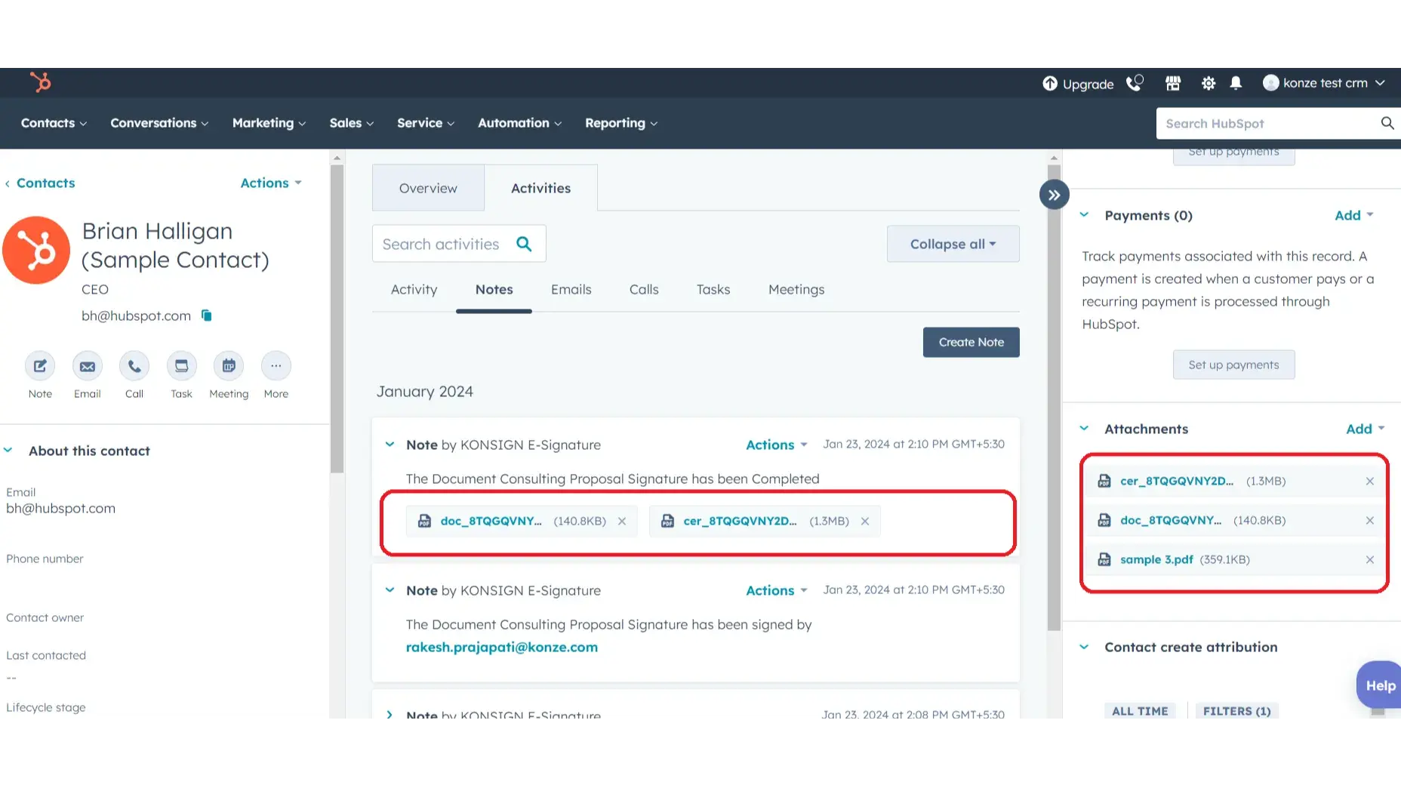Open Actions on the Completed signature note
This screenshot has height=788, width=1401.
777,445
